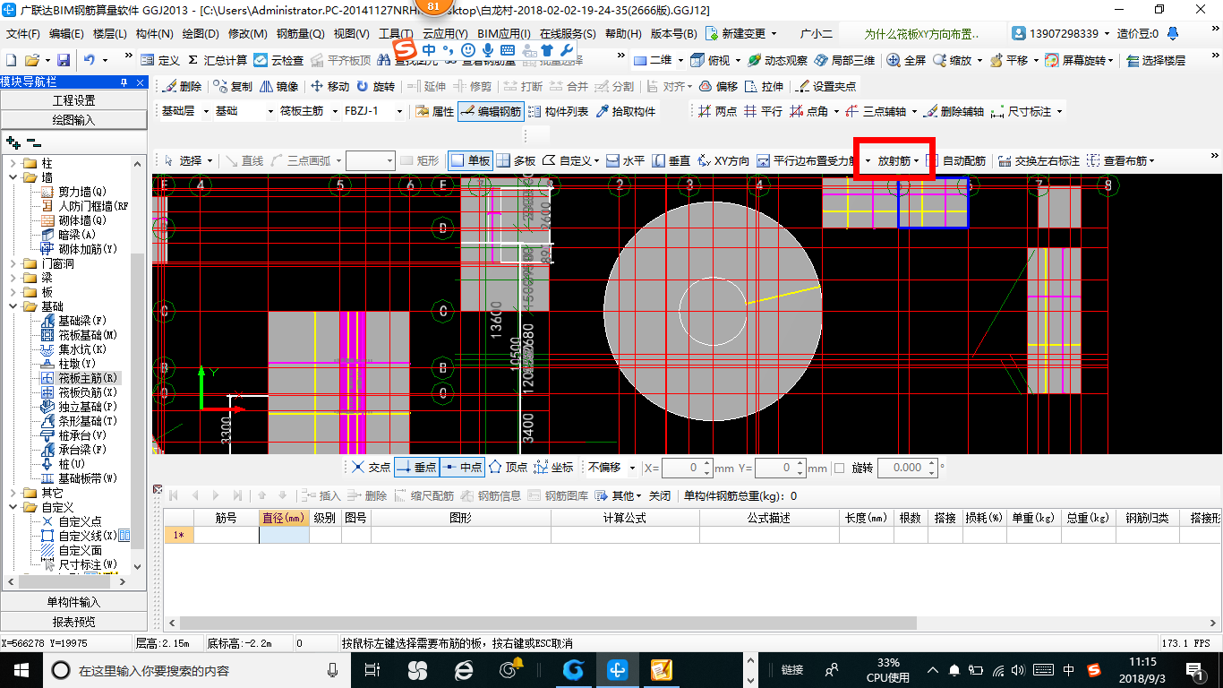Screen dimensions: 1223x688
Task: Select 筏板负筋(X) in tree
Action: click(88, 392)
